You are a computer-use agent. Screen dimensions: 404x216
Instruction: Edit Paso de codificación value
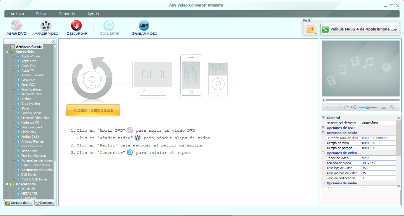(x=379, y=178)
